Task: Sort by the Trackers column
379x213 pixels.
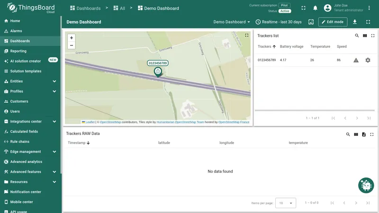Action: coord(267,46)
